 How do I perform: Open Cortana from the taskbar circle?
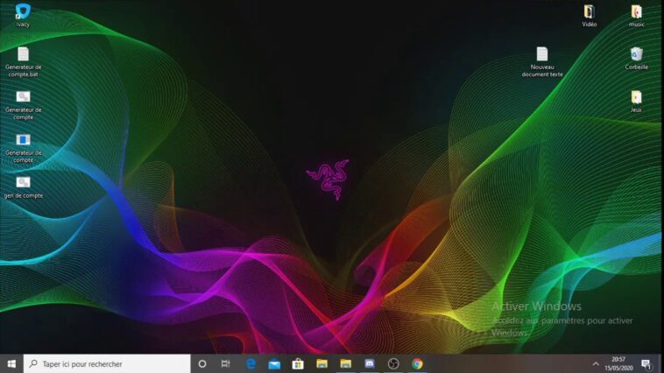coord(202,363)
